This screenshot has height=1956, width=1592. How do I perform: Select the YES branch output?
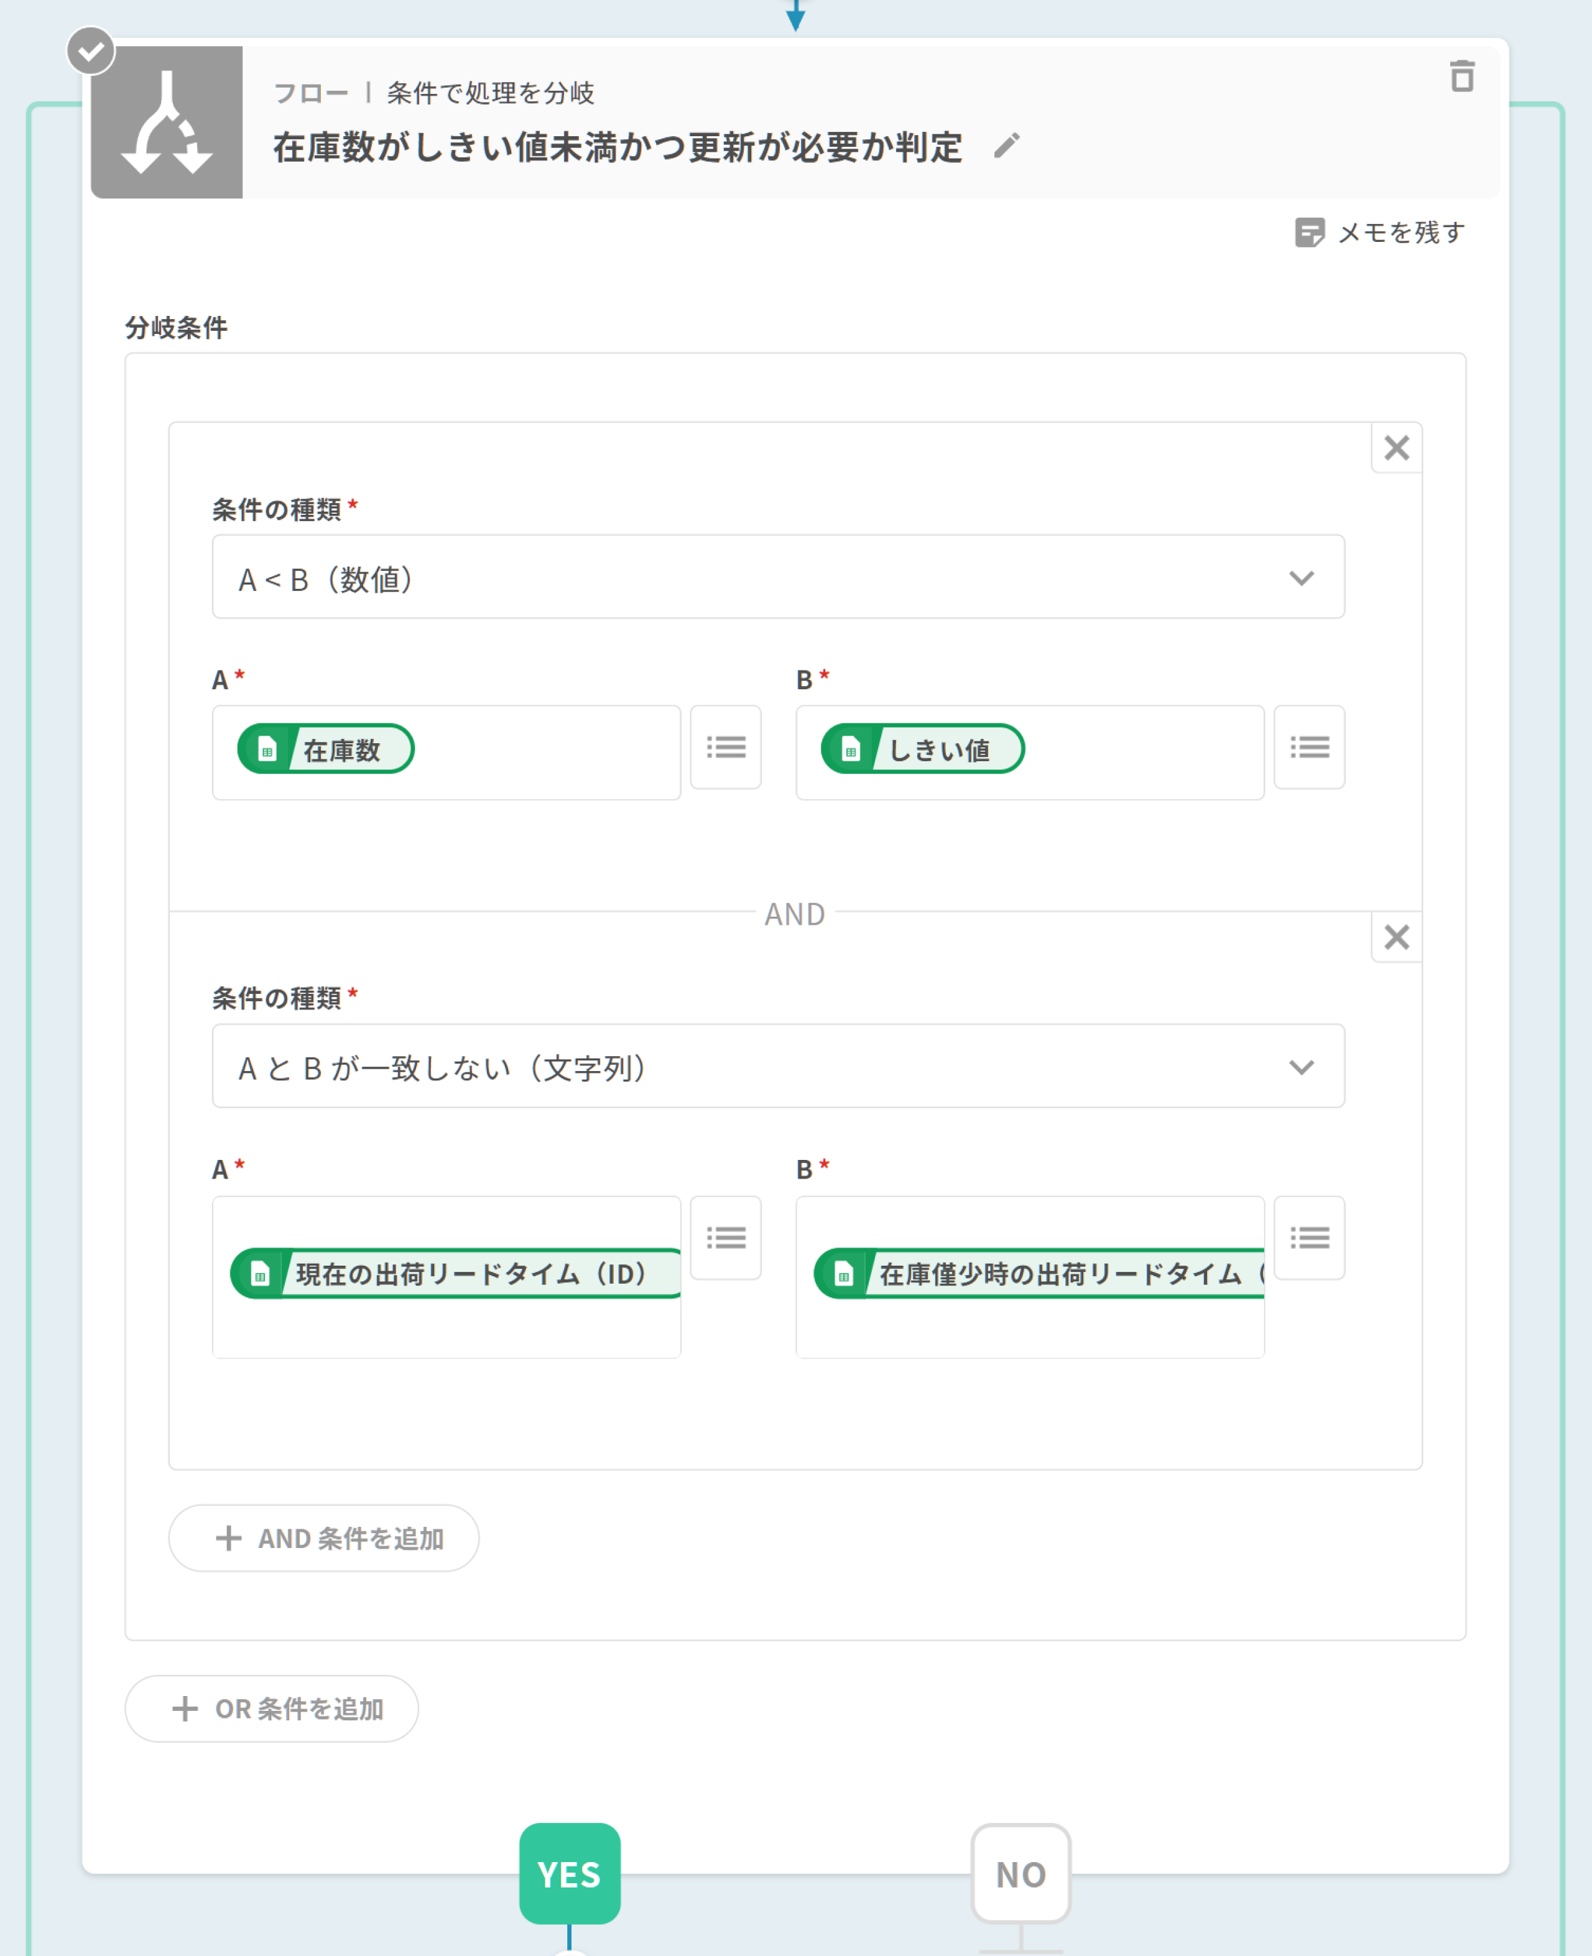click(x=570, y=1873)
